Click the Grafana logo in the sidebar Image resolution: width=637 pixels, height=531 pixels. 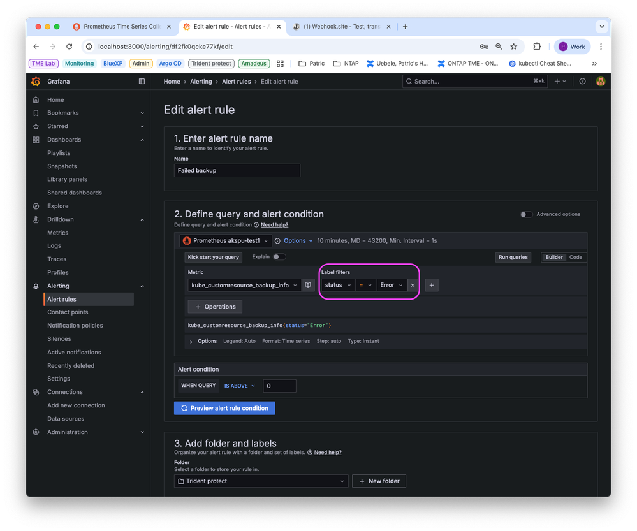click(x=36, y=81)
